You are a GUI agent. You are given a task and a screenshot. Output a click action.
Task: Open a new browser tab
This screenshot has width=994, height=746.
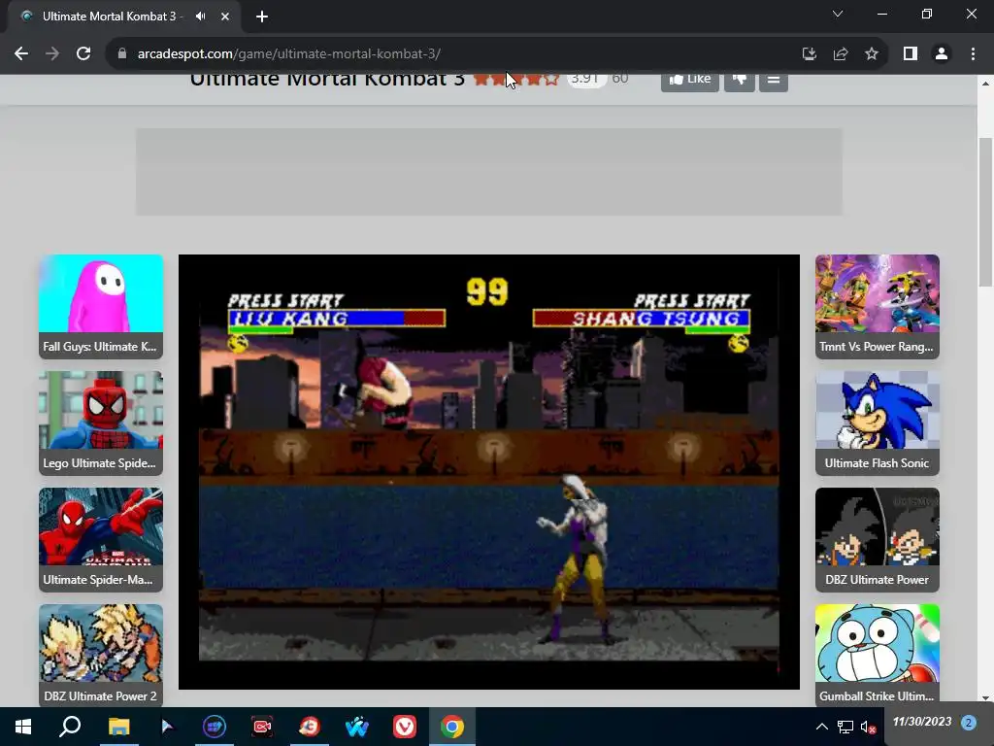pyautogui.click(x=262, y=17)
